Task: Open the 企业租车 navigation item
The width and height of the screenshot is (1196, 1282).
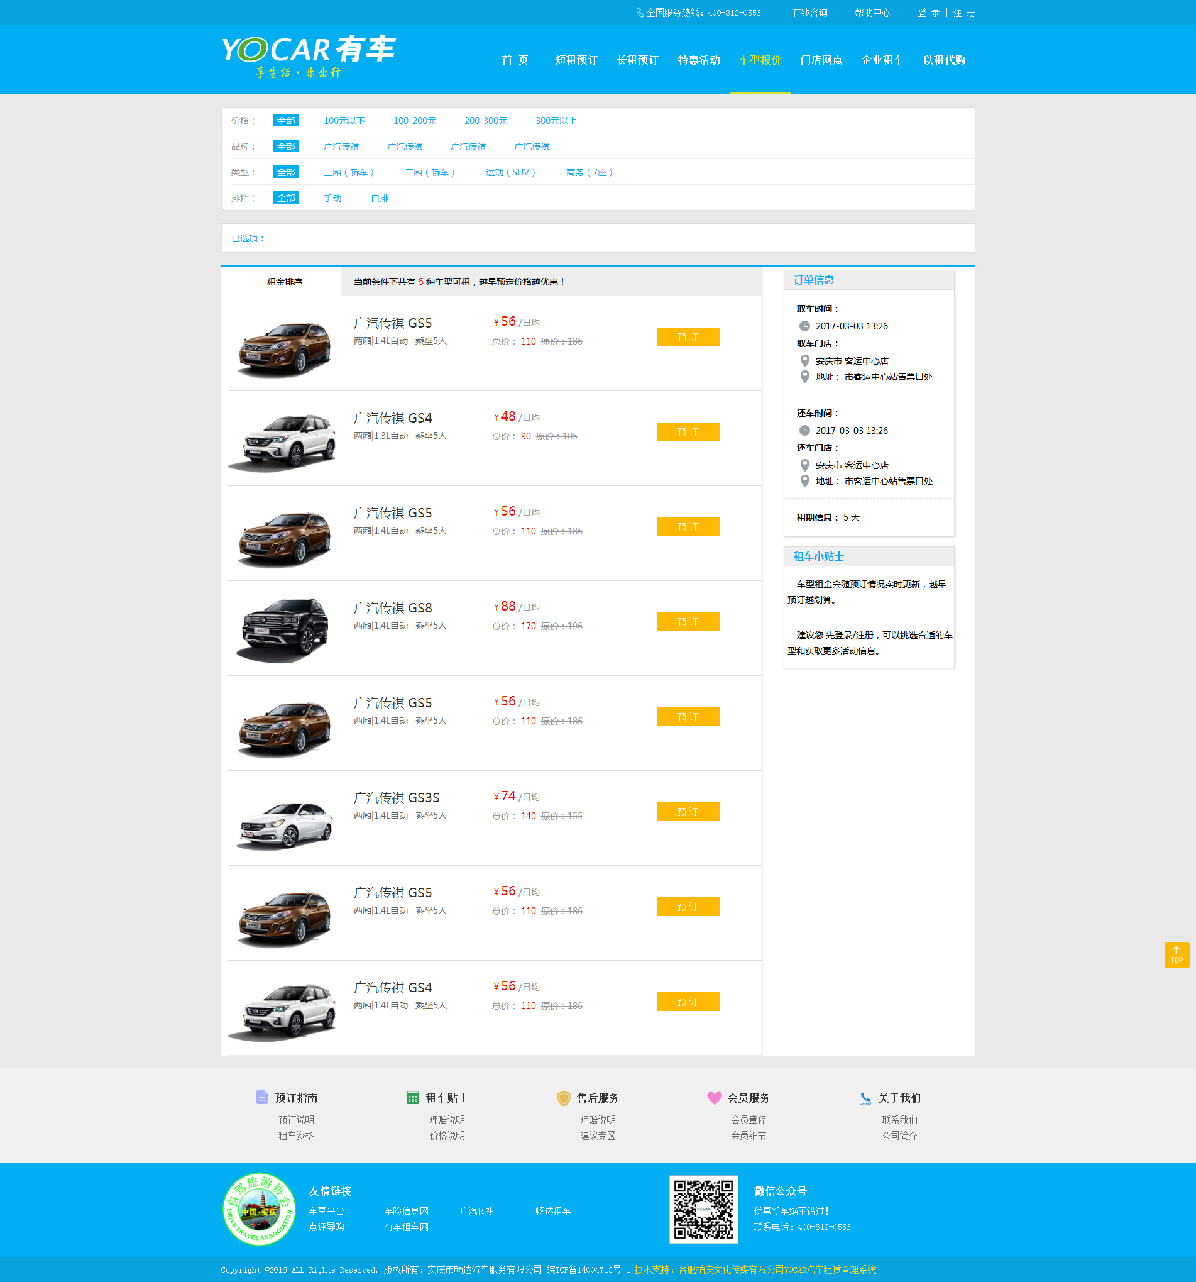Action: [x=882, y=60]
